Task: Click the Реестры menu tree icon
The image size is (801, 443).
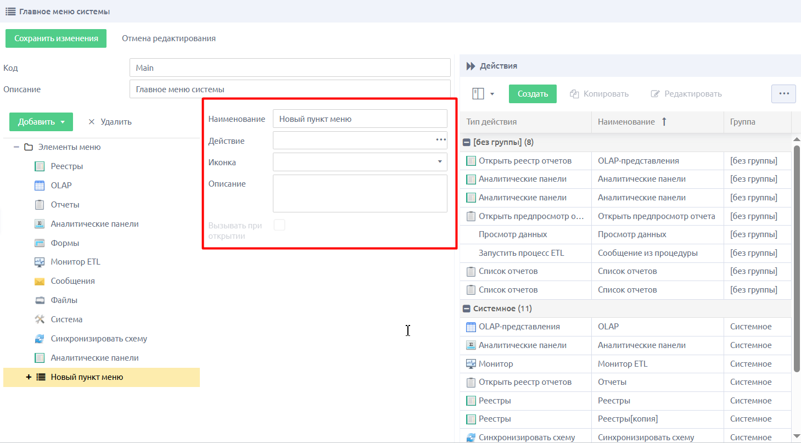Action: [x=39, y=166]
